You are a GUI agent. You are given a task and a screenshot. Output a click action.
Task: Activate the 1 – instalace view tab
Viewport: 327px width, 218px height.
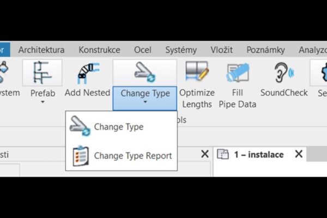pos(259,154)
